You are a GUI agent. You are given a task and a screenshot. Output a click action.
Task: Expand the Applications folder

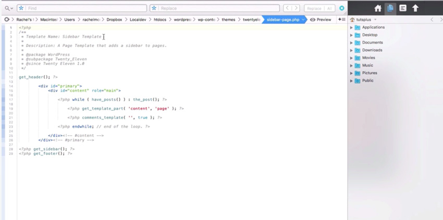tap(351, 28)
